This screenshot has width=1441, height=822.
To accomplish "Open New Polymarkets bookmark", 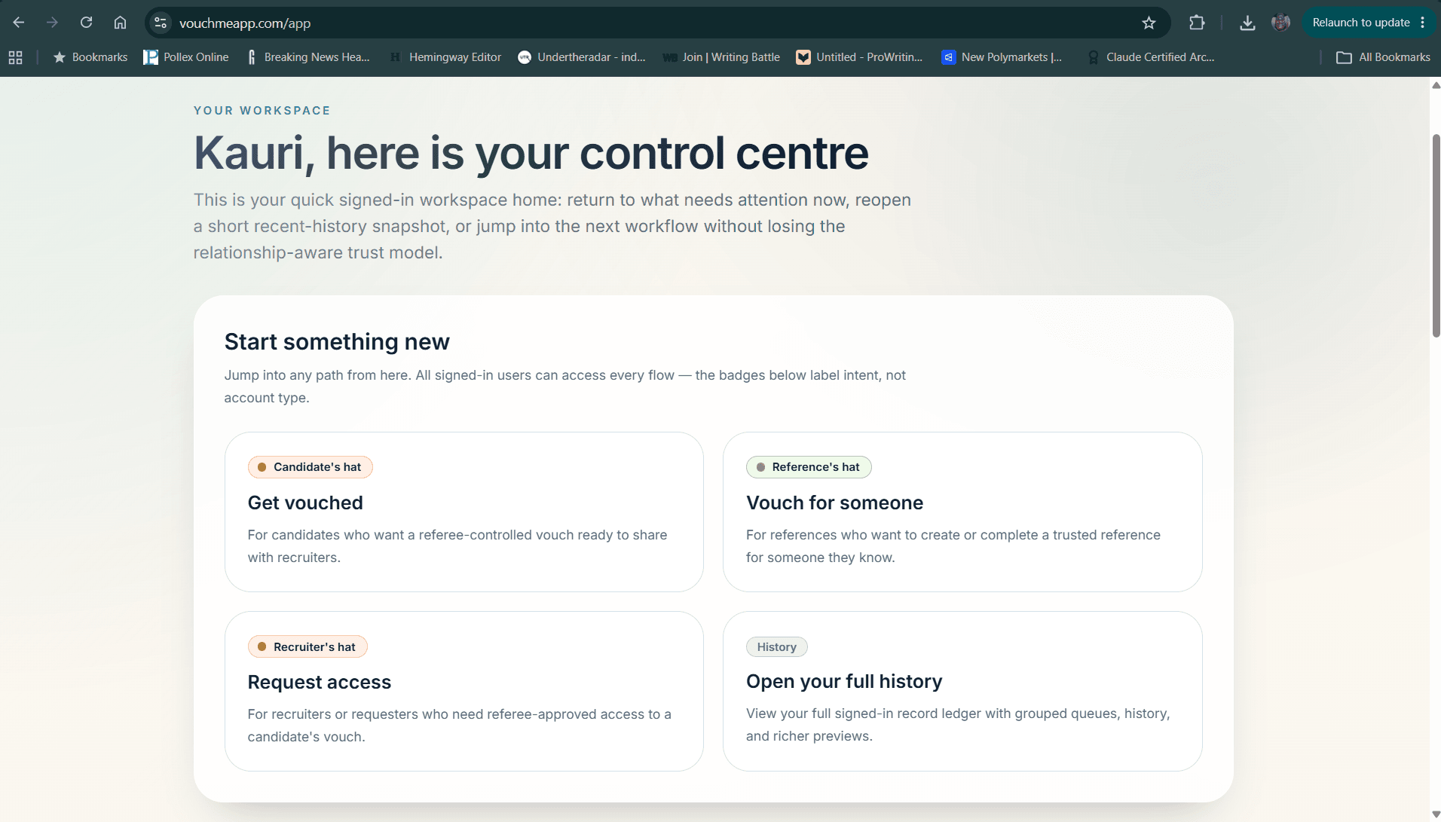I will tap(1002, 57).
